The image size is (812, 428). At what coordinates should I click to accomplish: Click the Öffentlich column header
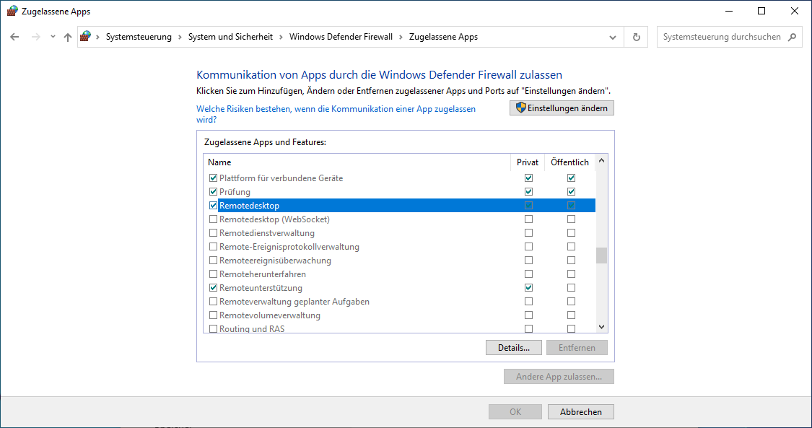pyautogui.click(x=569, y=162)
